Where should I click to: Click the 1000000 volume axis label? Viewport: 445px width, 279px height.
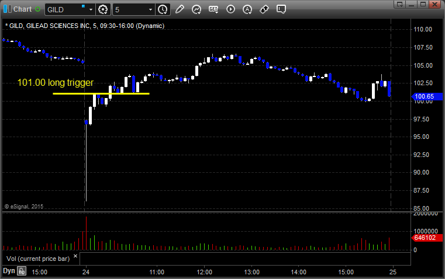point(426,231)
